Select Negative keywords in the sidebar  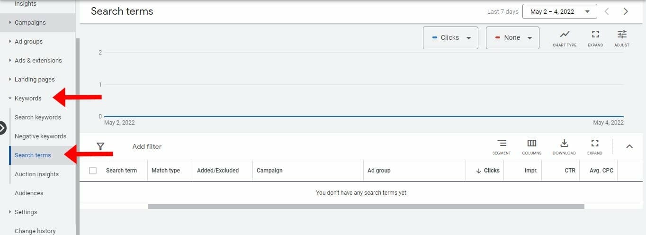(x=40, y=136)
